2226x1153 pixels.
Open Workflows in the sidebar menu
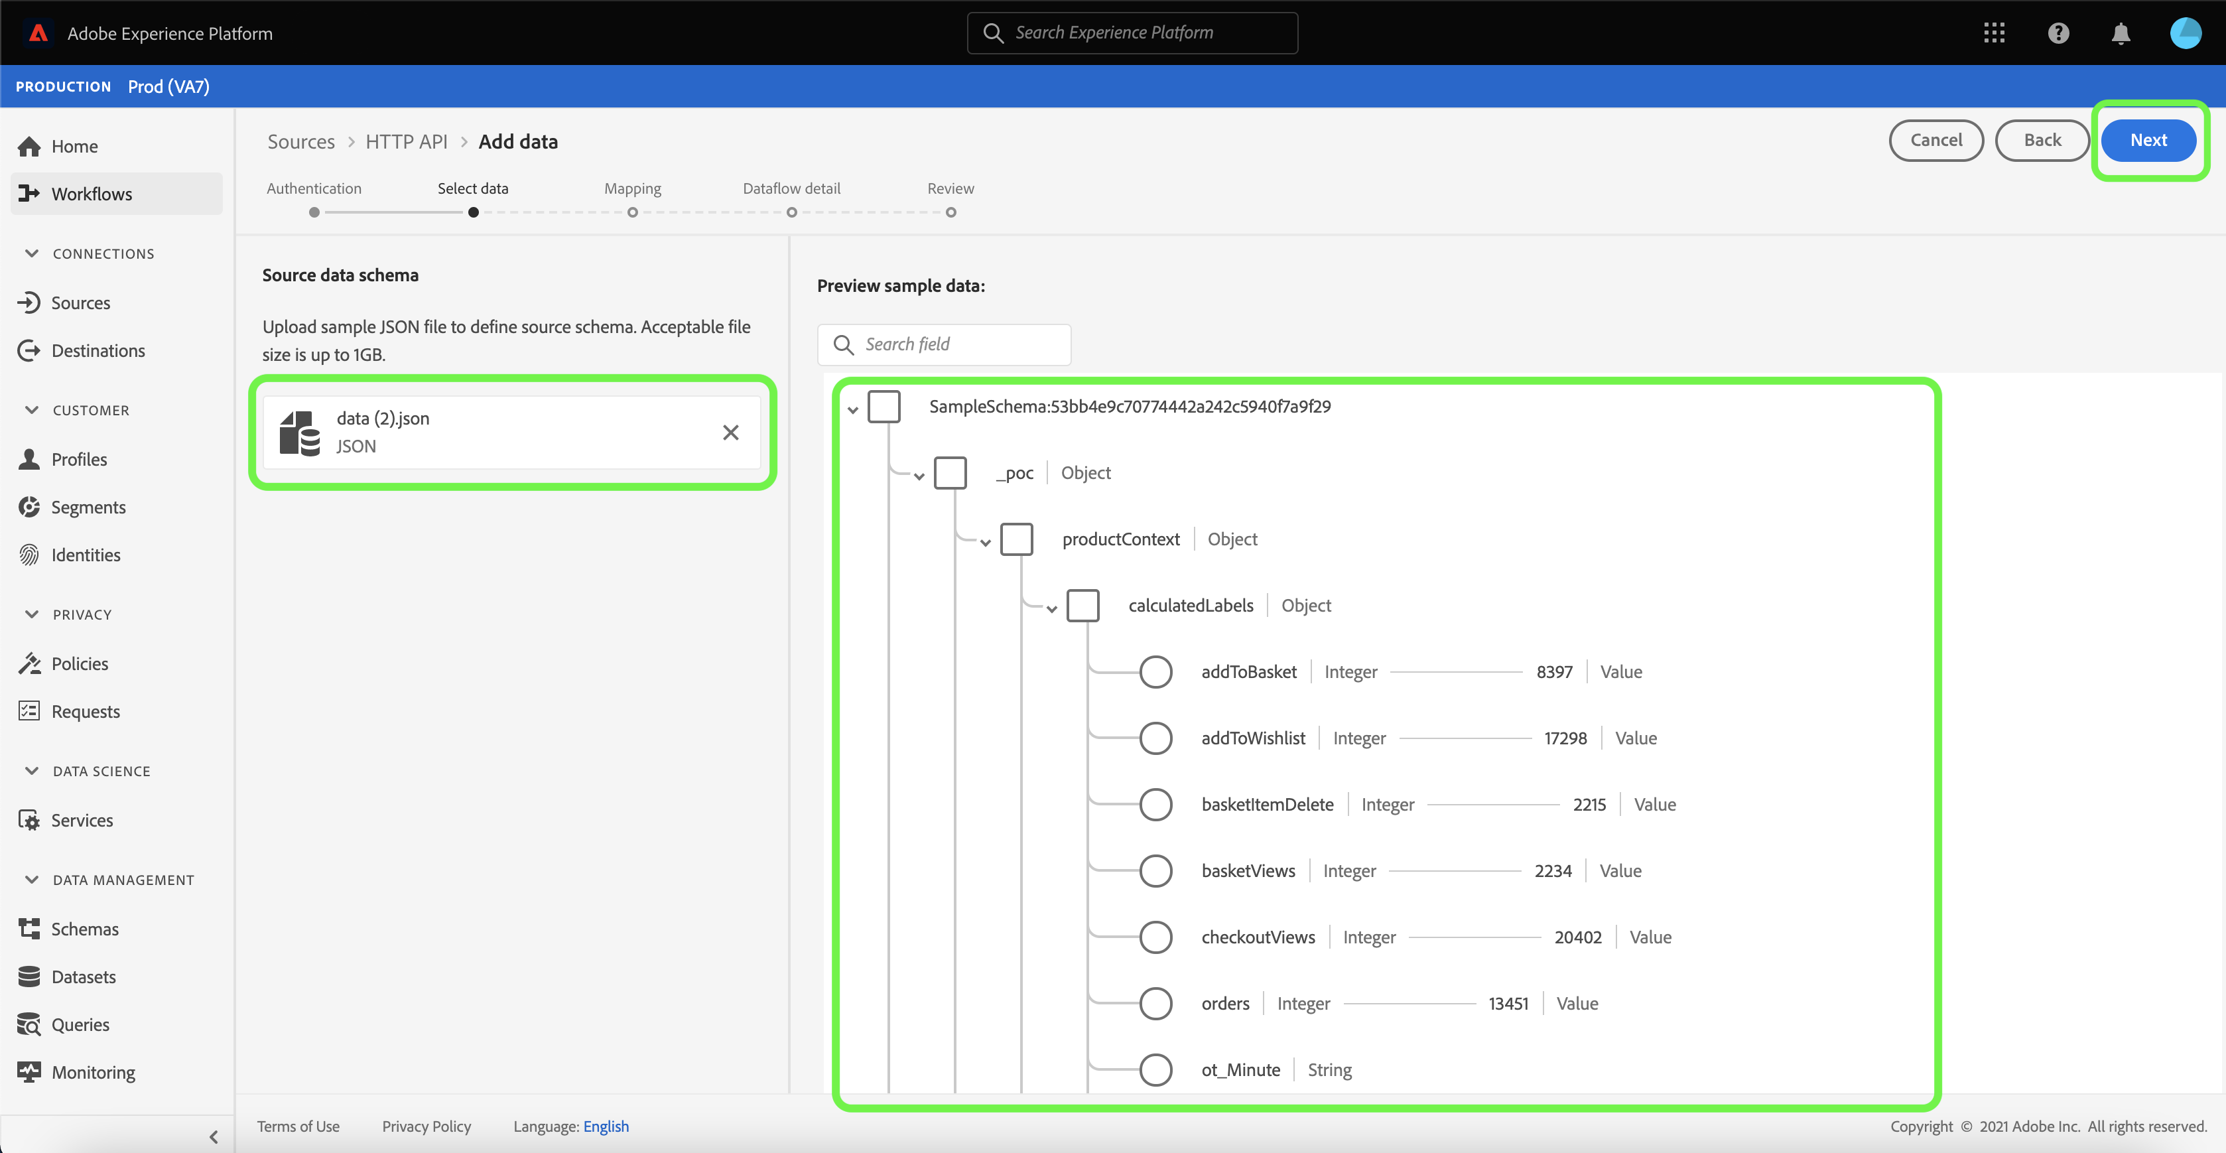coord(91,194)
